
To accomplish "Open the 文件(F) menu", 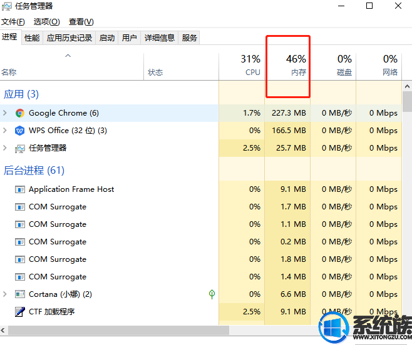I will click(x=13, y=21).
